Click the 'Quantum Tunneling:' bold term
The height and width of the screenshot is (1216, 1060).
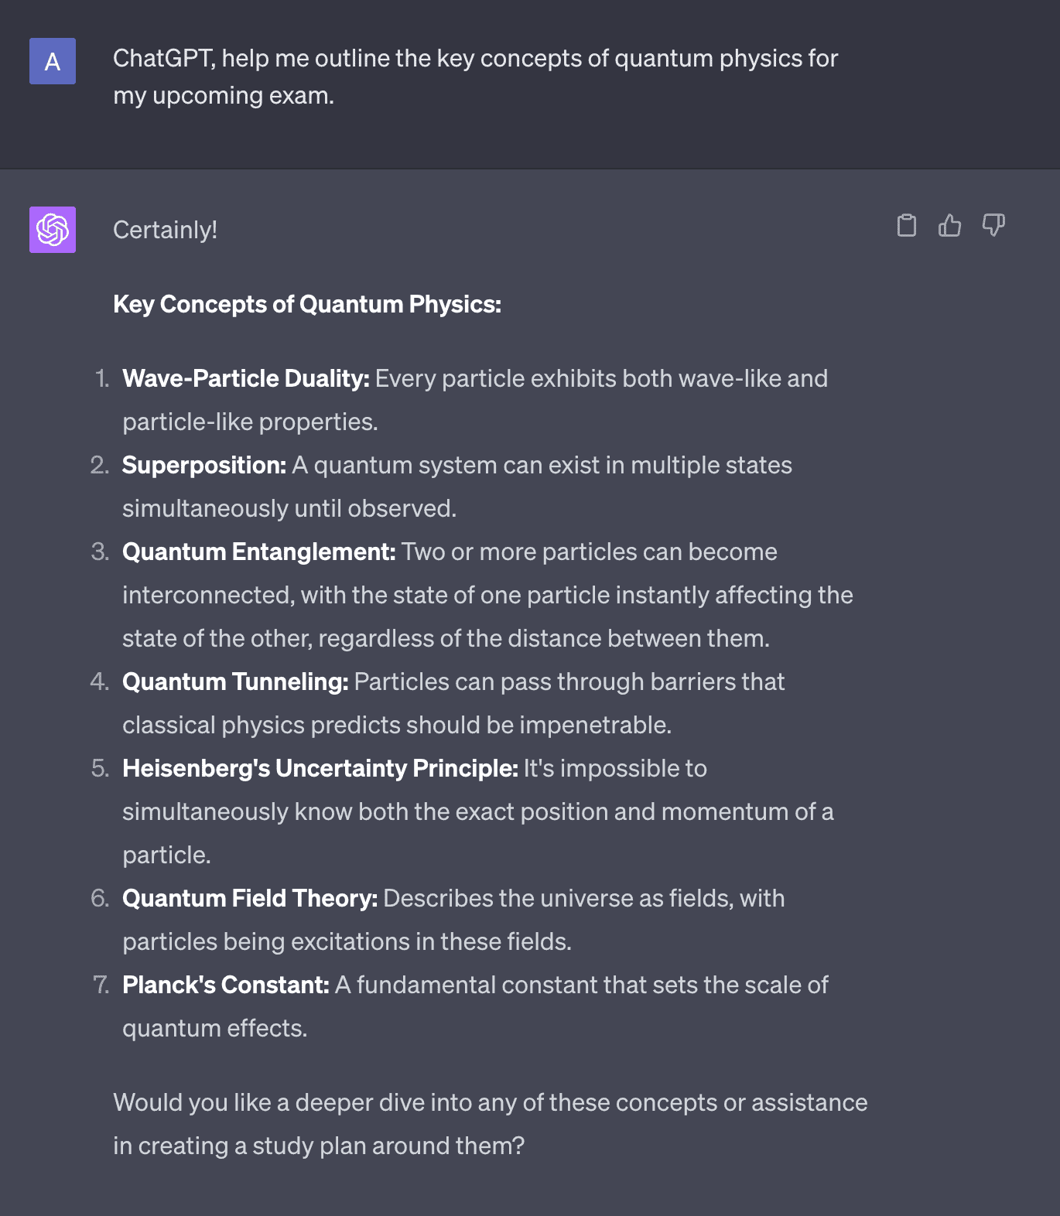pos(235,681)
